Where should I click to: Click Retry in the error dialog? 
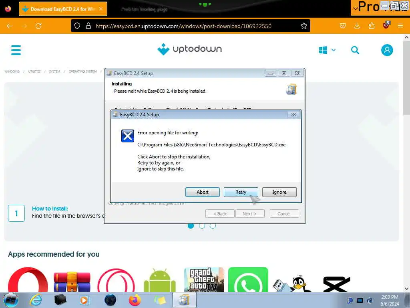[x=241, y=192]
